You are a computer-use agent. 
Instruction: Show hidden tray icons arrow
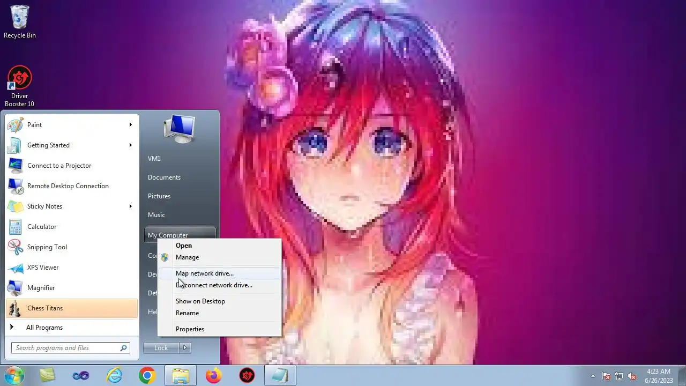(x=593, y=376)
